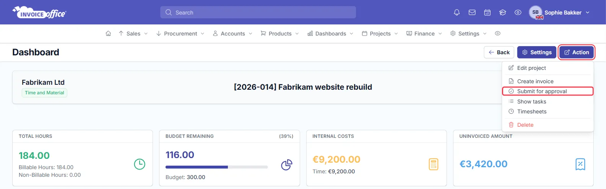Screen dimensions: 606x189
Task: Click the (39%) budget percentage
Action: (286, 136)
